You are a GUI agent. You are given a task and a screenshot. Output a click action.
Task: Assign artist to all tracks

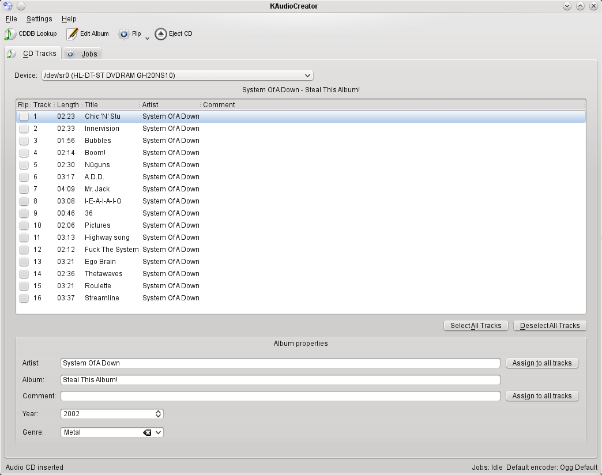click(x=542, y=363)
